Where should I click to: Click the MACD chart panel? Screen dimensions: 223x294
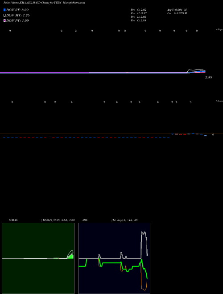tap(38, 258)
